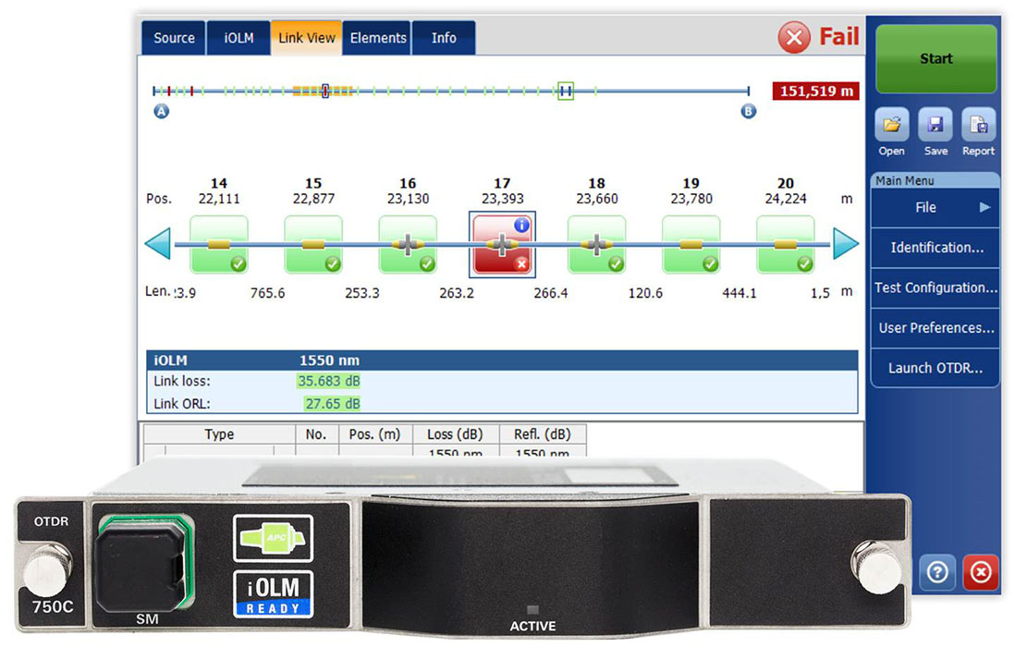
Task: Open help with the question mark icon
Action: coord(936,573)
